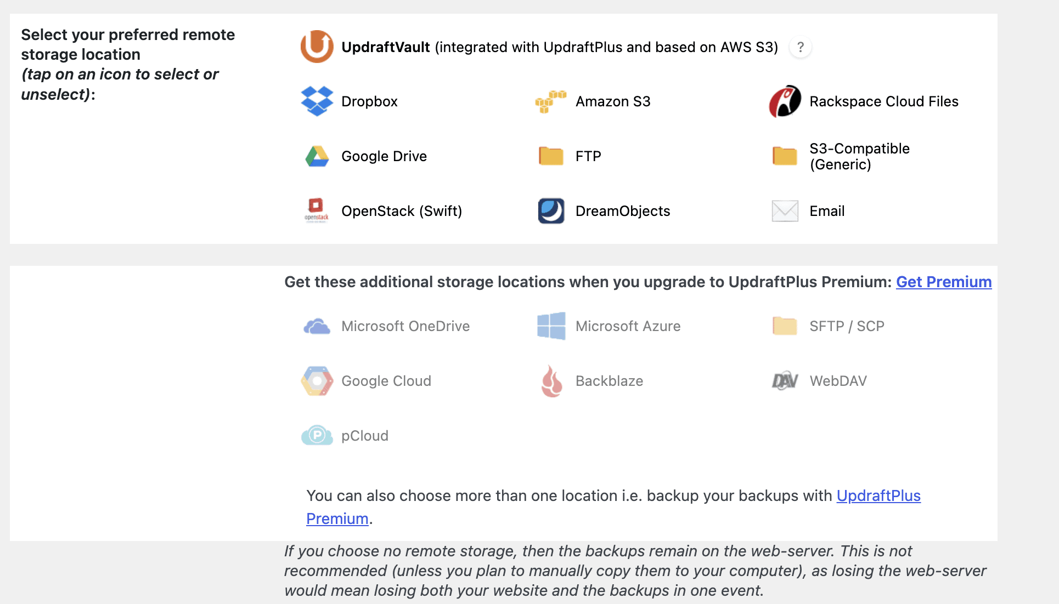Follow the UpdraftPlus Premium link in paragraph
The image size is (1059, 604).
(x=878, y=495)
